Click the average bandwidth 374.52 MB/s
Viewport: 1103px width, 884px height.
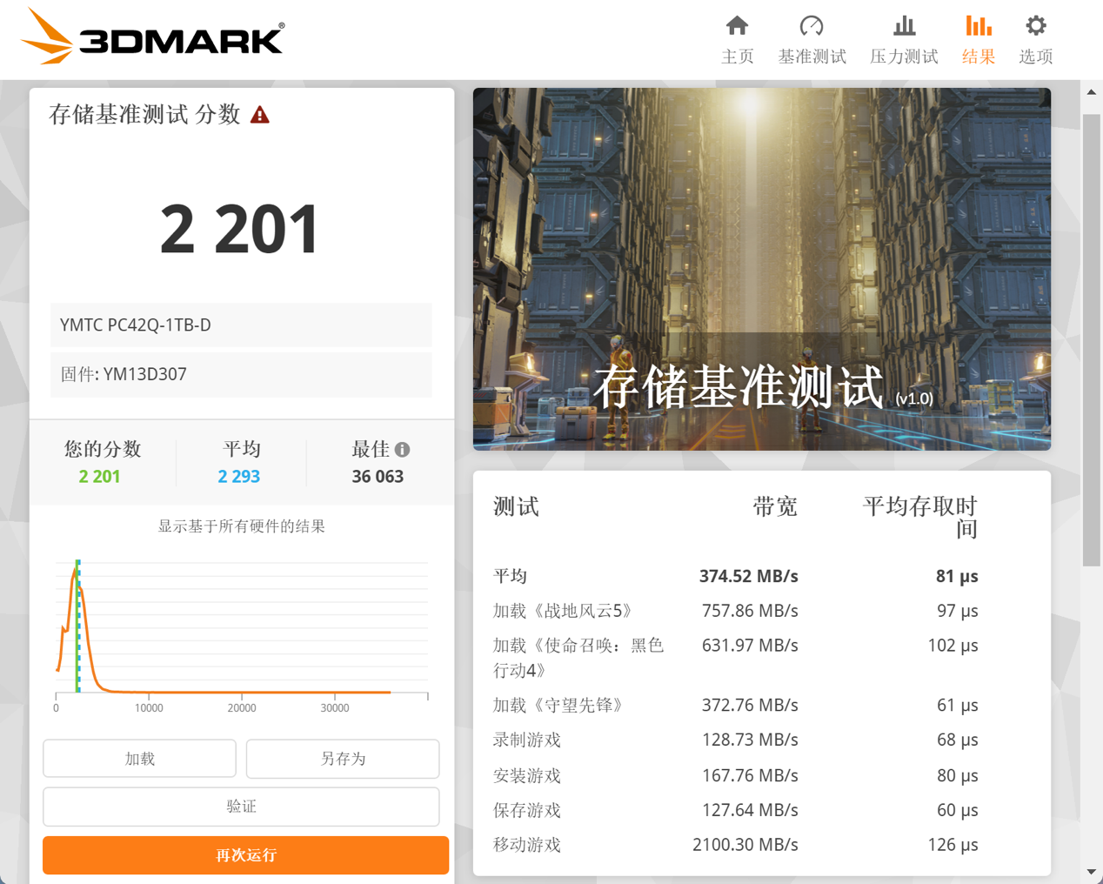click(x=749, y=576)
